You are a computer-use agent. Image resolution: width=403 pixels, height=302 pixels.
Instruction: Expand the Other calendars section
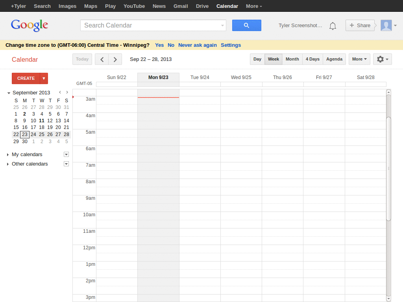tap(8, 164)
